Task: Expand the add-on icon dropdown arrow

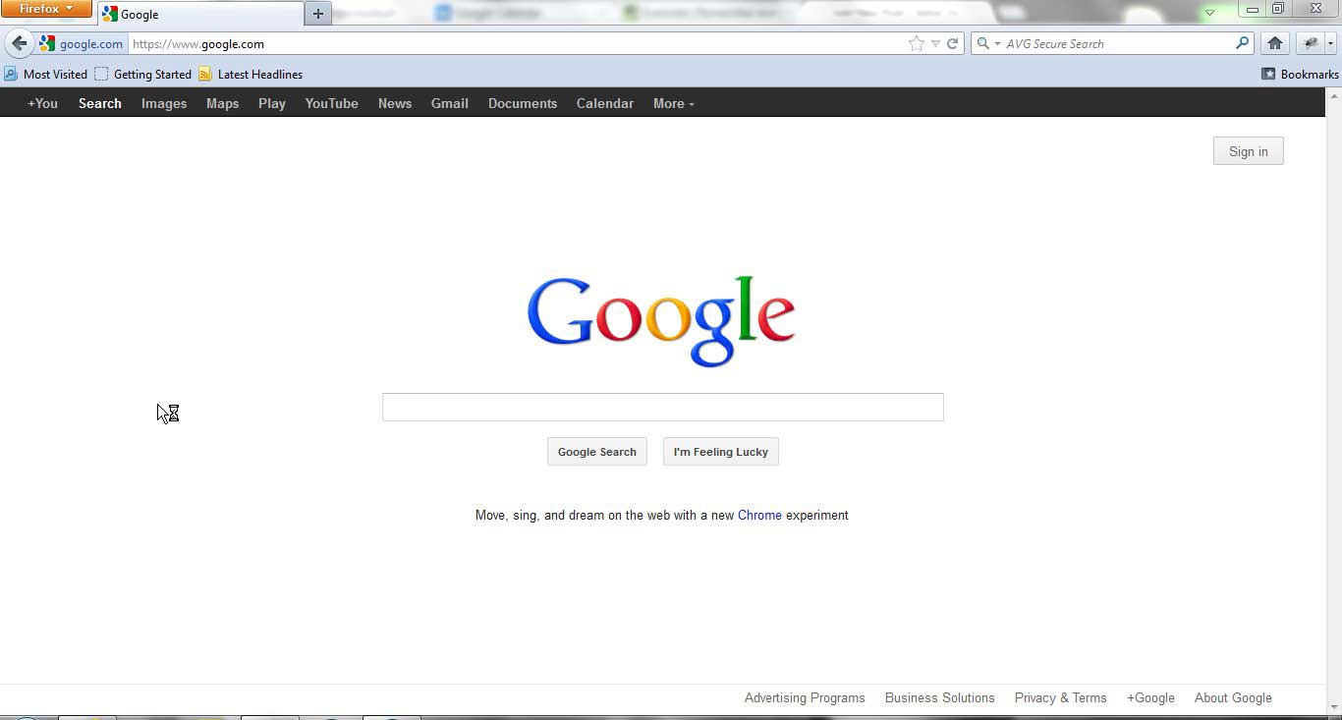Action: coord(1330,43)
